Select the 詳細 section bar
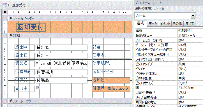This screenshot has width=203, height=107. [70, 36]
